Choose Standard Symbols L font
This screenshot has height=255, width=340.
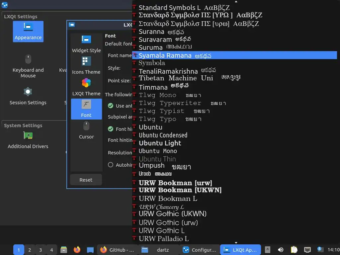(234, 8)
